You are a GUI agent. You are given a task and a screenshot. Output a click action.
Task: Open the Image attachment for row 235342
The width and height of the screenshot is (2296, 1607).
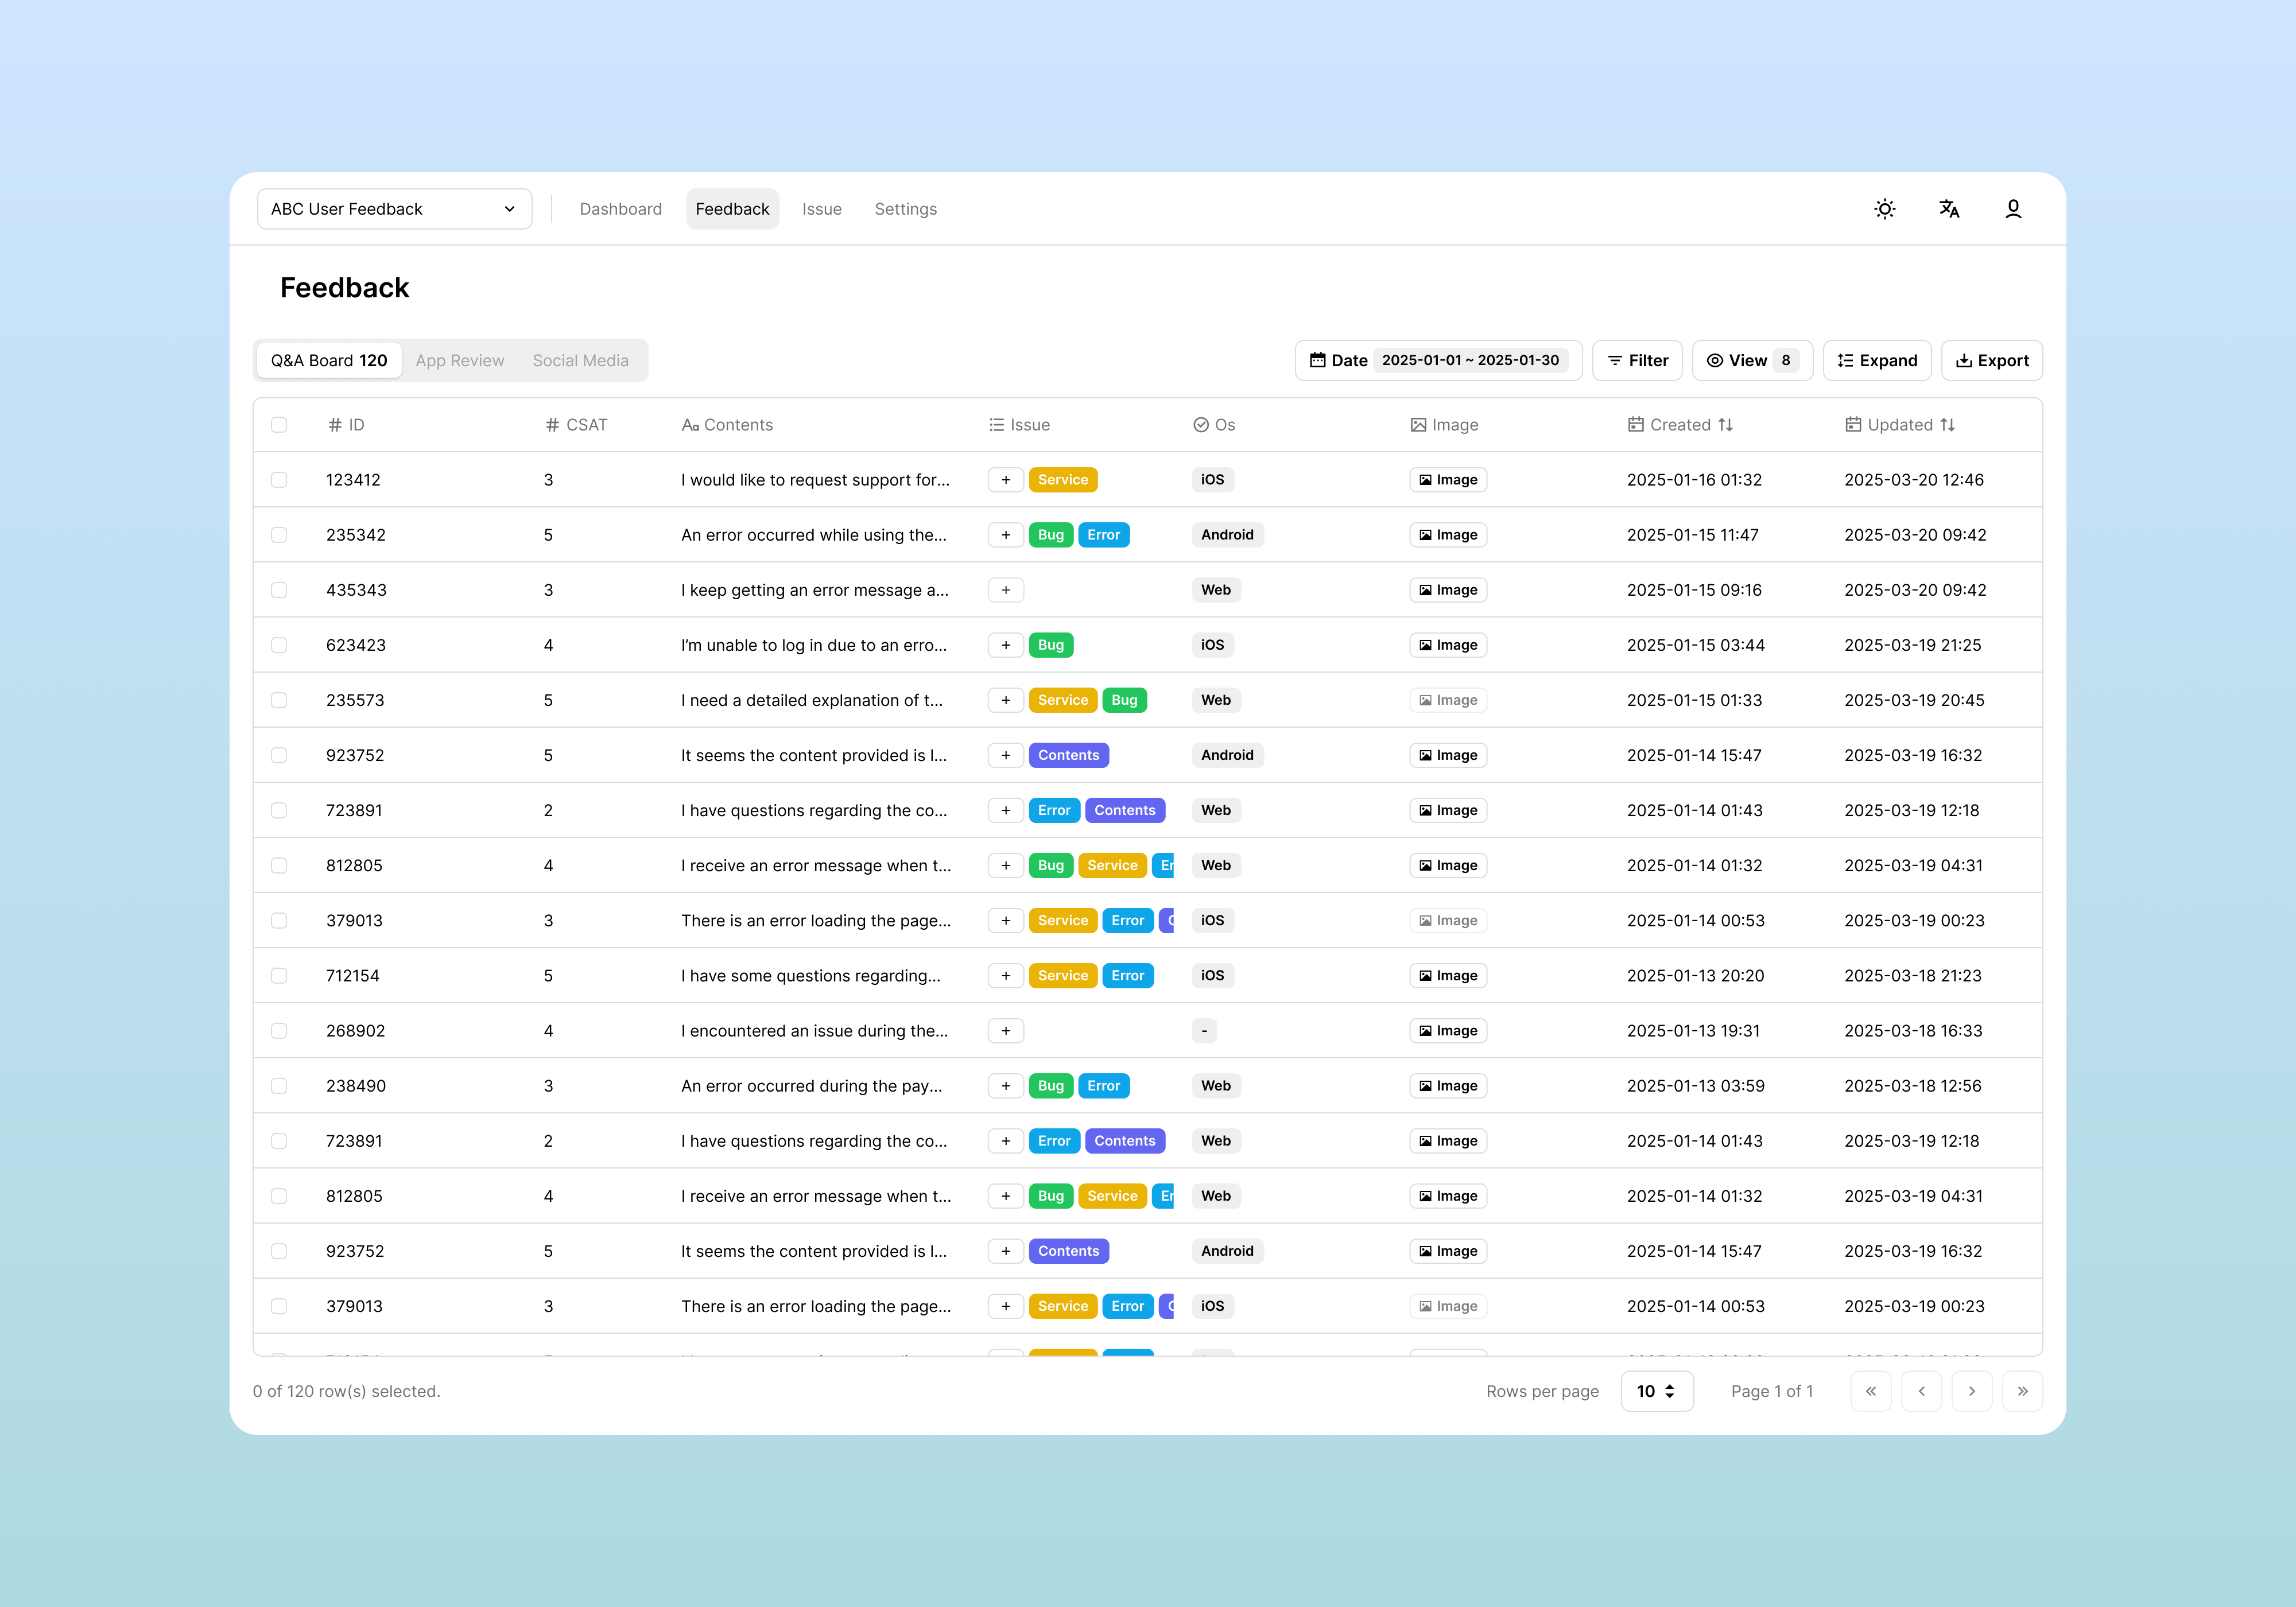1447,535
